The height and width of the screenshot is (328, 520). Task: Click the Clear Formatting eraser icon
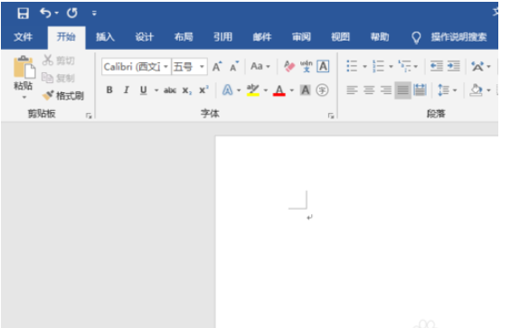289,67
